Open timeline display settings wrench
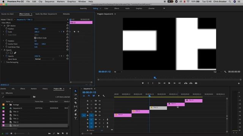Screen dimensions: 243x136 (x=104, y=96)
